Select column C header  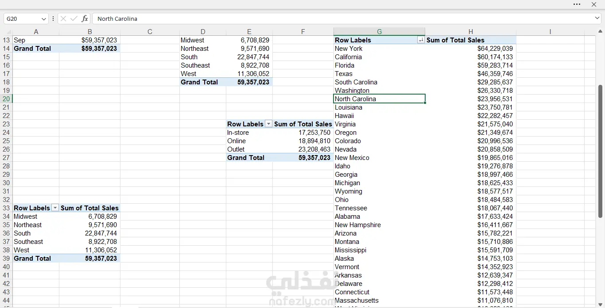click(150, 31)
